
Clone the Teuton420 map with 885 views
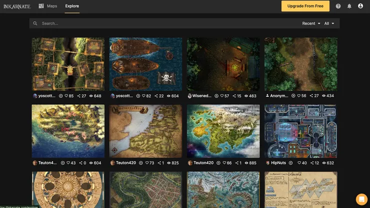click(218, 163)
